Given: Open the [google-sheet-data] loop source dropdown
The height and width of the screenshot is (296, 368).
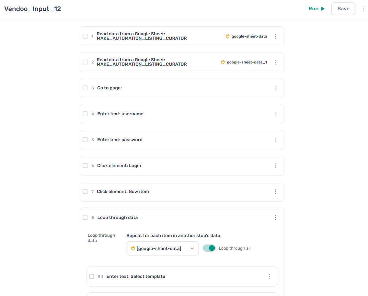Looking at the screenshot, I should tap(162, 248).
